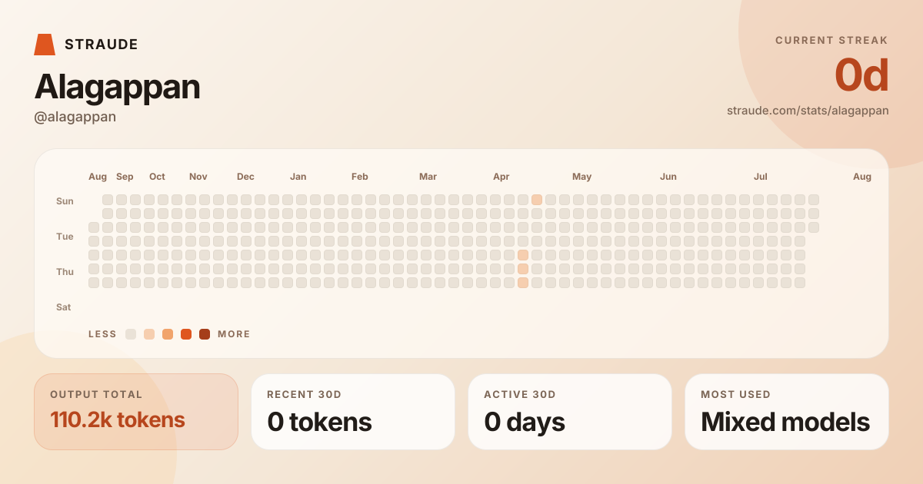The width and height of the screenshot is (923, 484).
Task: Select the bright orange legend swatch
Action: [x=186, y=334]
